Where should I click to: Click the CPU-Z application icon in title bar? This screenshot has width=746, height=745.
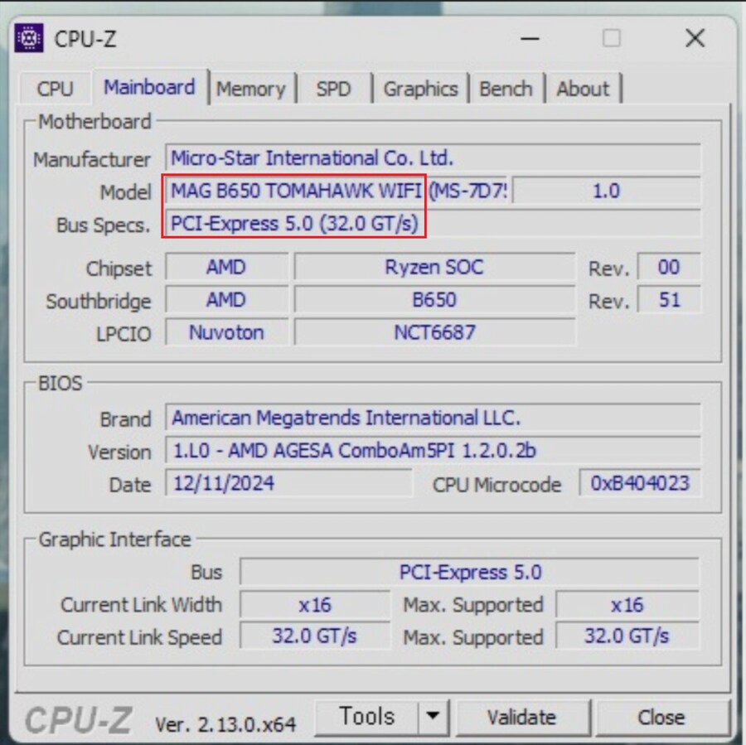point(30,38)
